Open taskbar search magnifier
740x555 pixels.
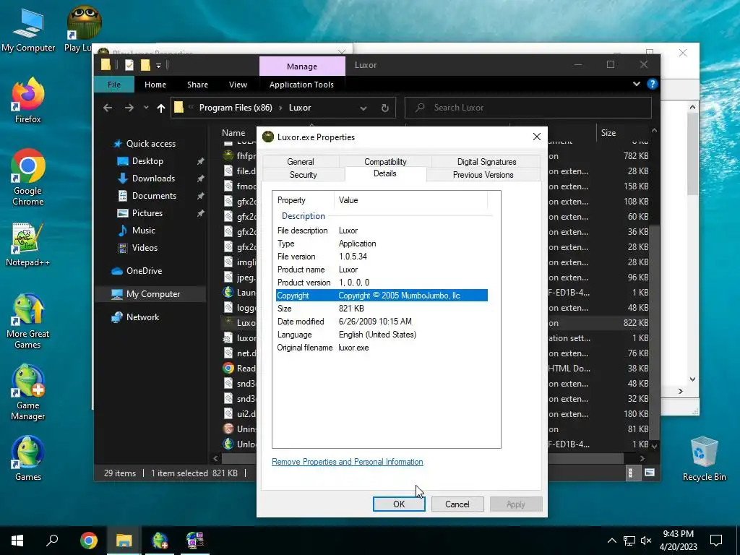point(52,540)
